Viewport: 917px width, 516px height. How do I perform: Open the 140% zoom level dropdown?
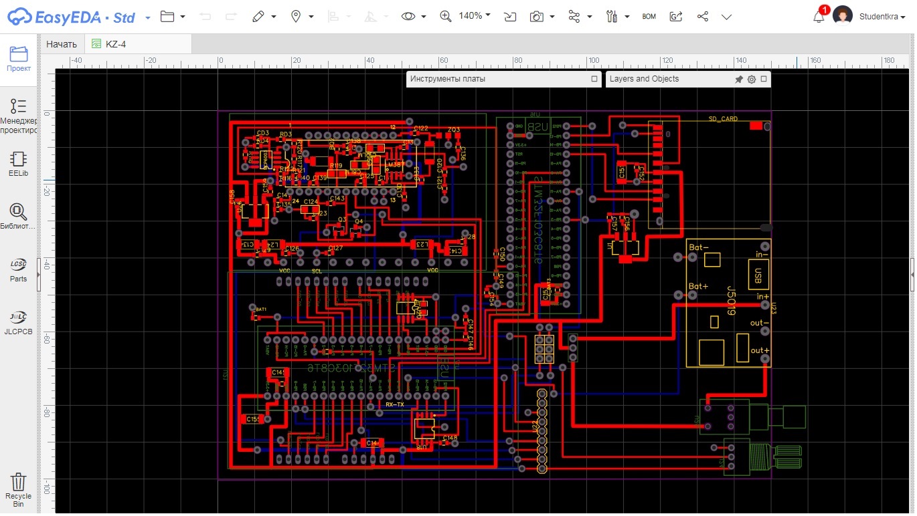pos(475,15)
